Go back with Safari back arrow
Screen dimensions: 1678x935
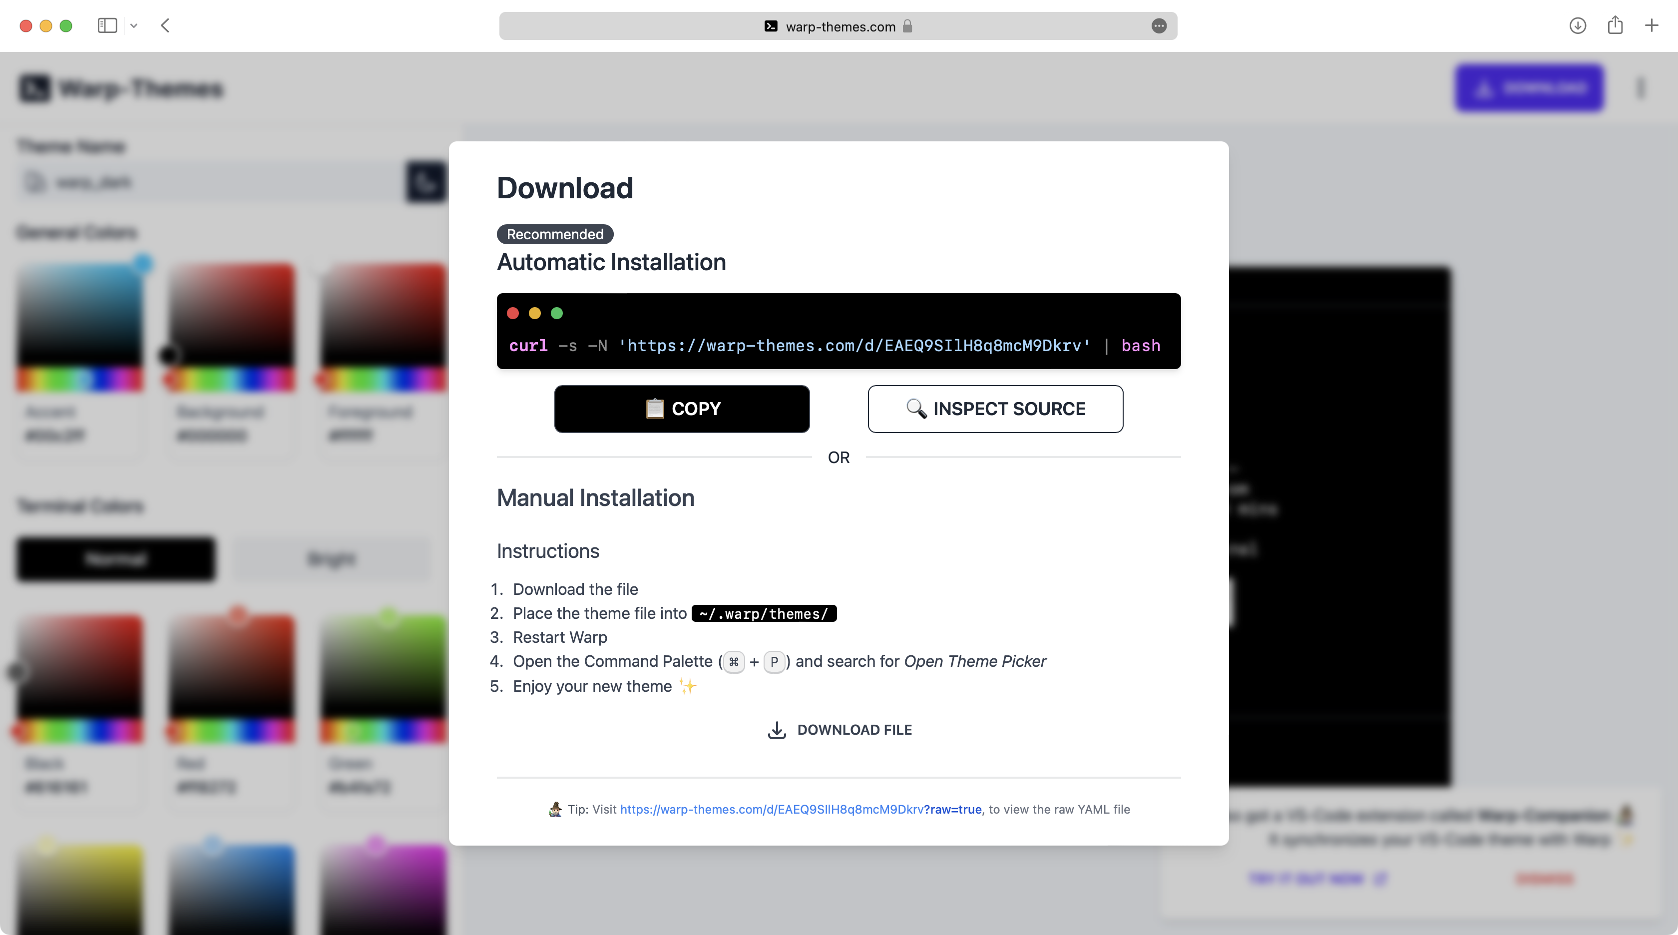coord(165,25)
